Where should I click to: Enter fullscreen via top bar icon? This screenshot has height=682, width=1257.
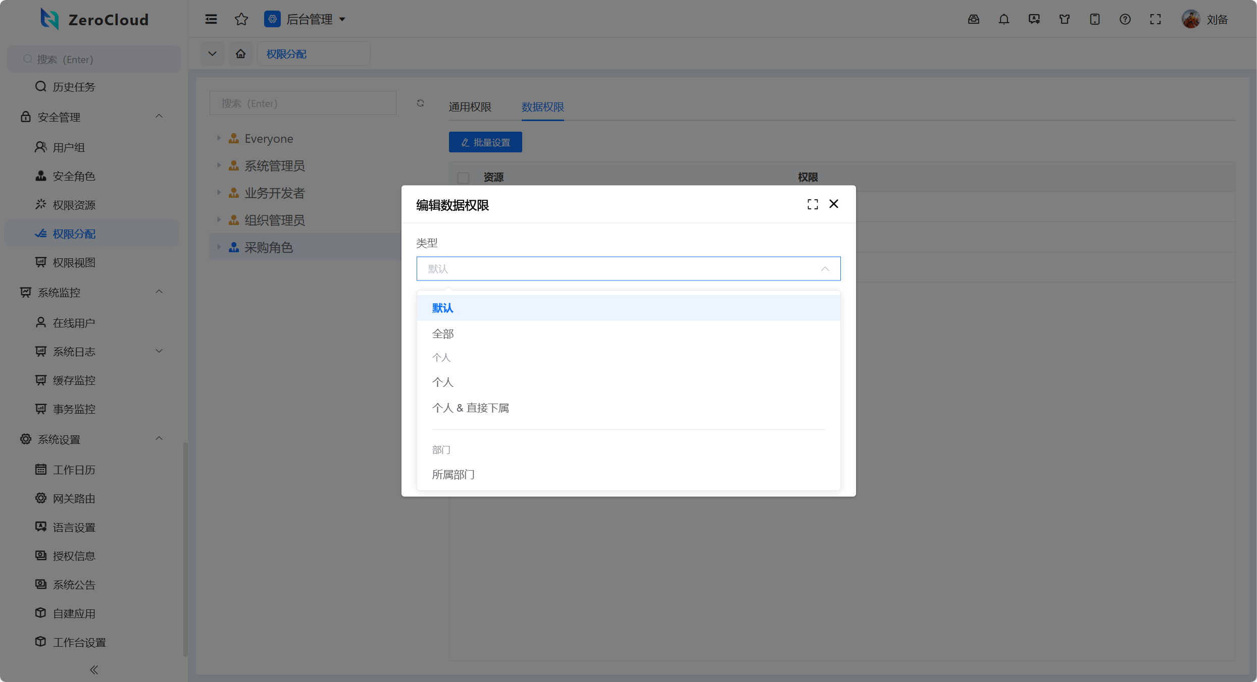pyautogui.click(x=1155, y=19)
